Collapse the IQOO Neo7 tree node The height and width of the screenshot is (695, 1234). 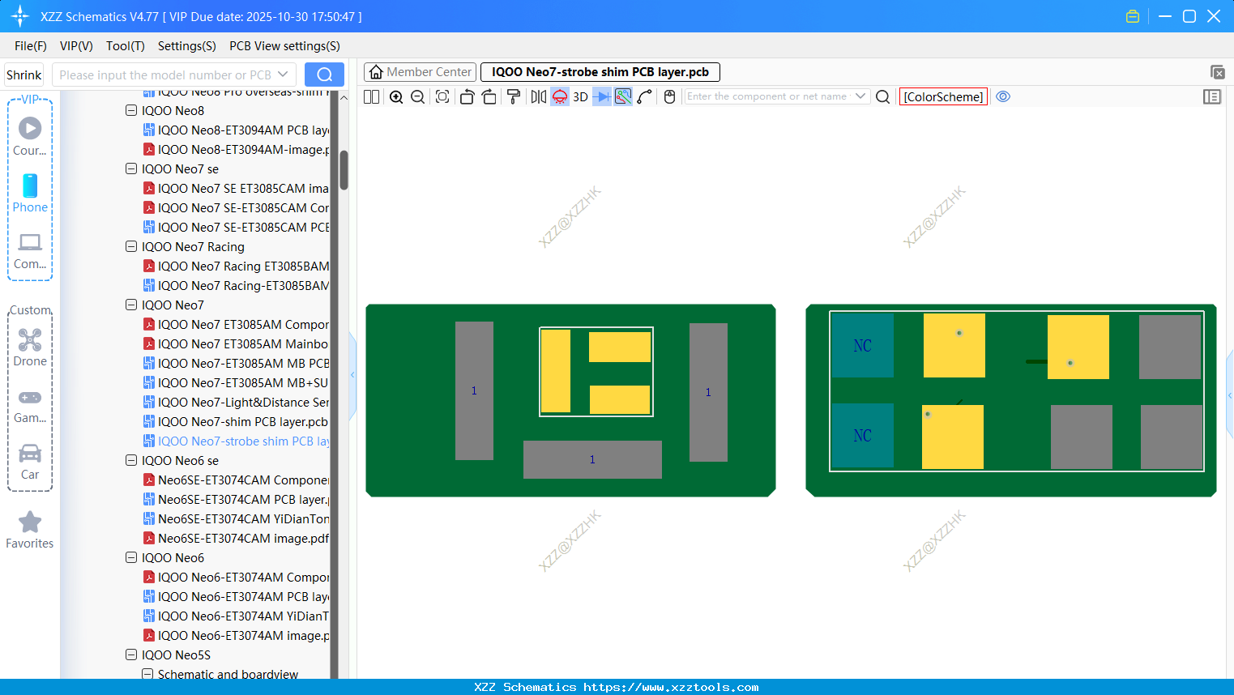pyautogui.click(x=130, y=305)
